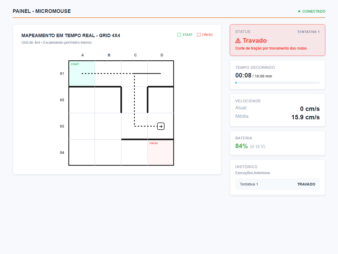Click the 'Média:' speed label

click(x=242, y=116)
